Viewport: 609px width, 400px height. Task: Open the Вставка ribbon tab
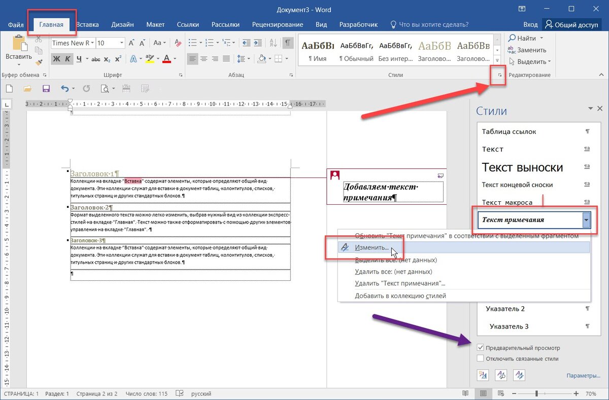87,24
